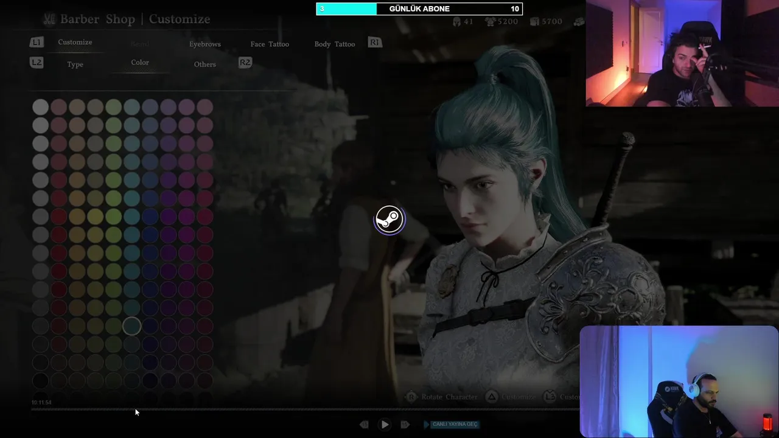Pick the brightest red swatch

click(x=58, y=217)
